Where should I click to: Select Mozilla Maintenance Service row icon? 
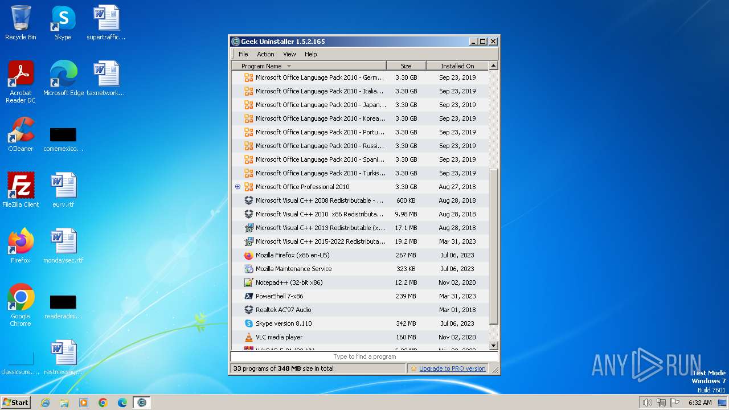(x=248, y=269)
